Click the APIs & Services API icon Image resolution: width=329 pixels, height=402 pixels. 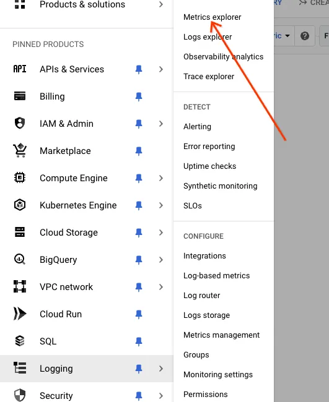pyautogui.click(x=20, y=69)
